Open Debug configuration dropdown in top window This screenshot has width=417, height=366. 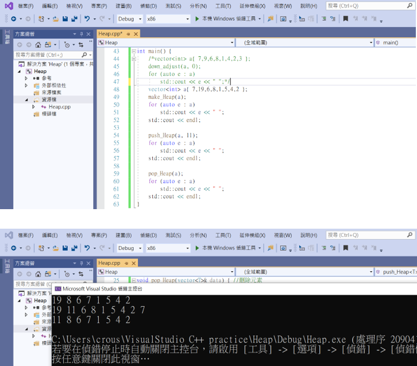tap(130, 19)
